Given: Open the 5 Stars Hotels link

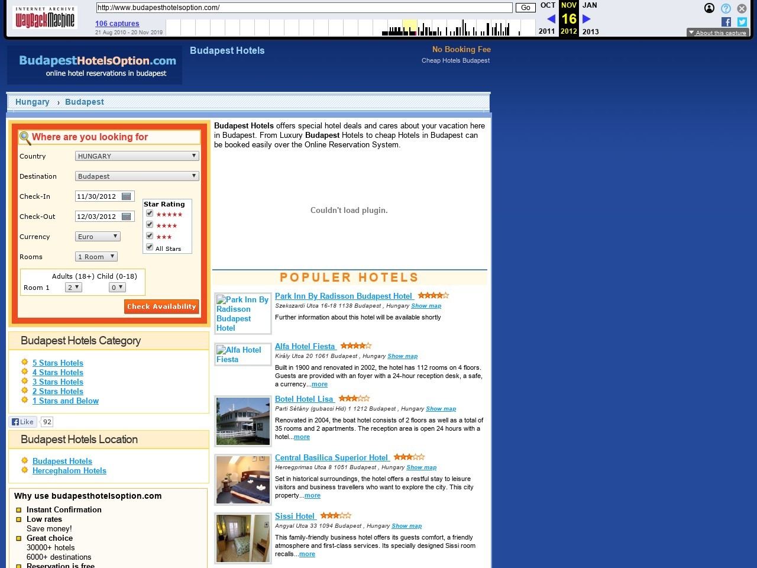Looking at the screenshot, I should 58,363.
